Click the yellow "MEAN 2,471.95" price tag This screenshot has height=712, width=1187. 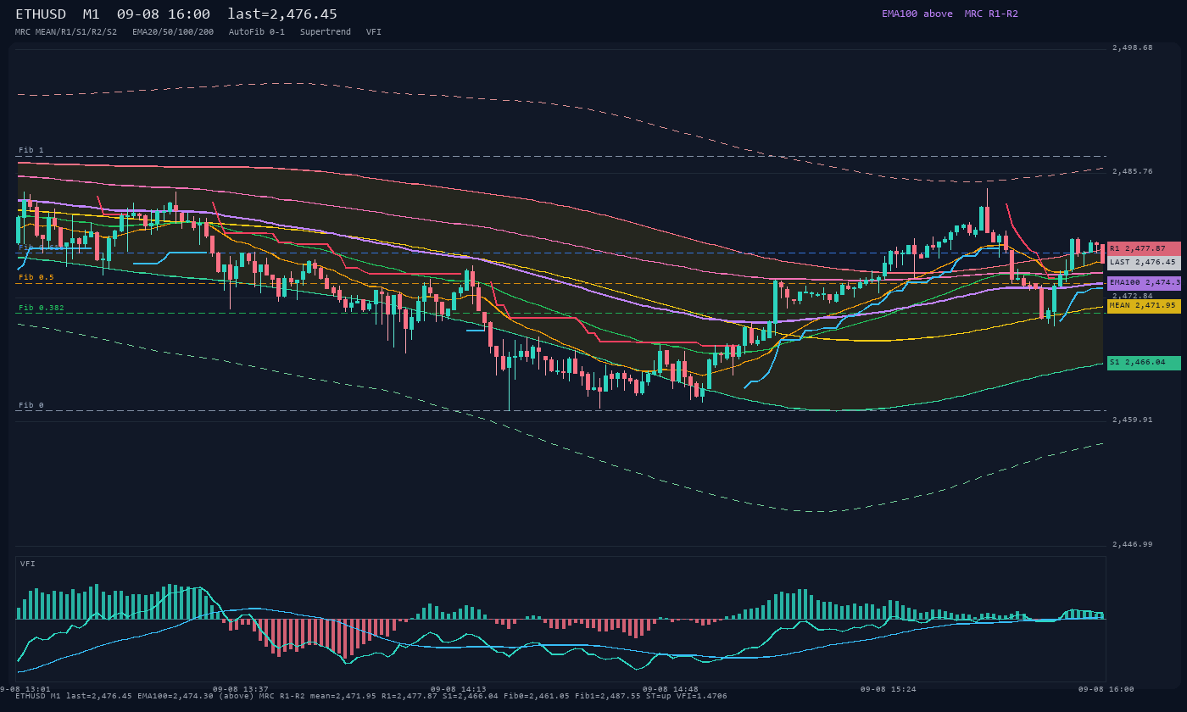[1144, 306]
